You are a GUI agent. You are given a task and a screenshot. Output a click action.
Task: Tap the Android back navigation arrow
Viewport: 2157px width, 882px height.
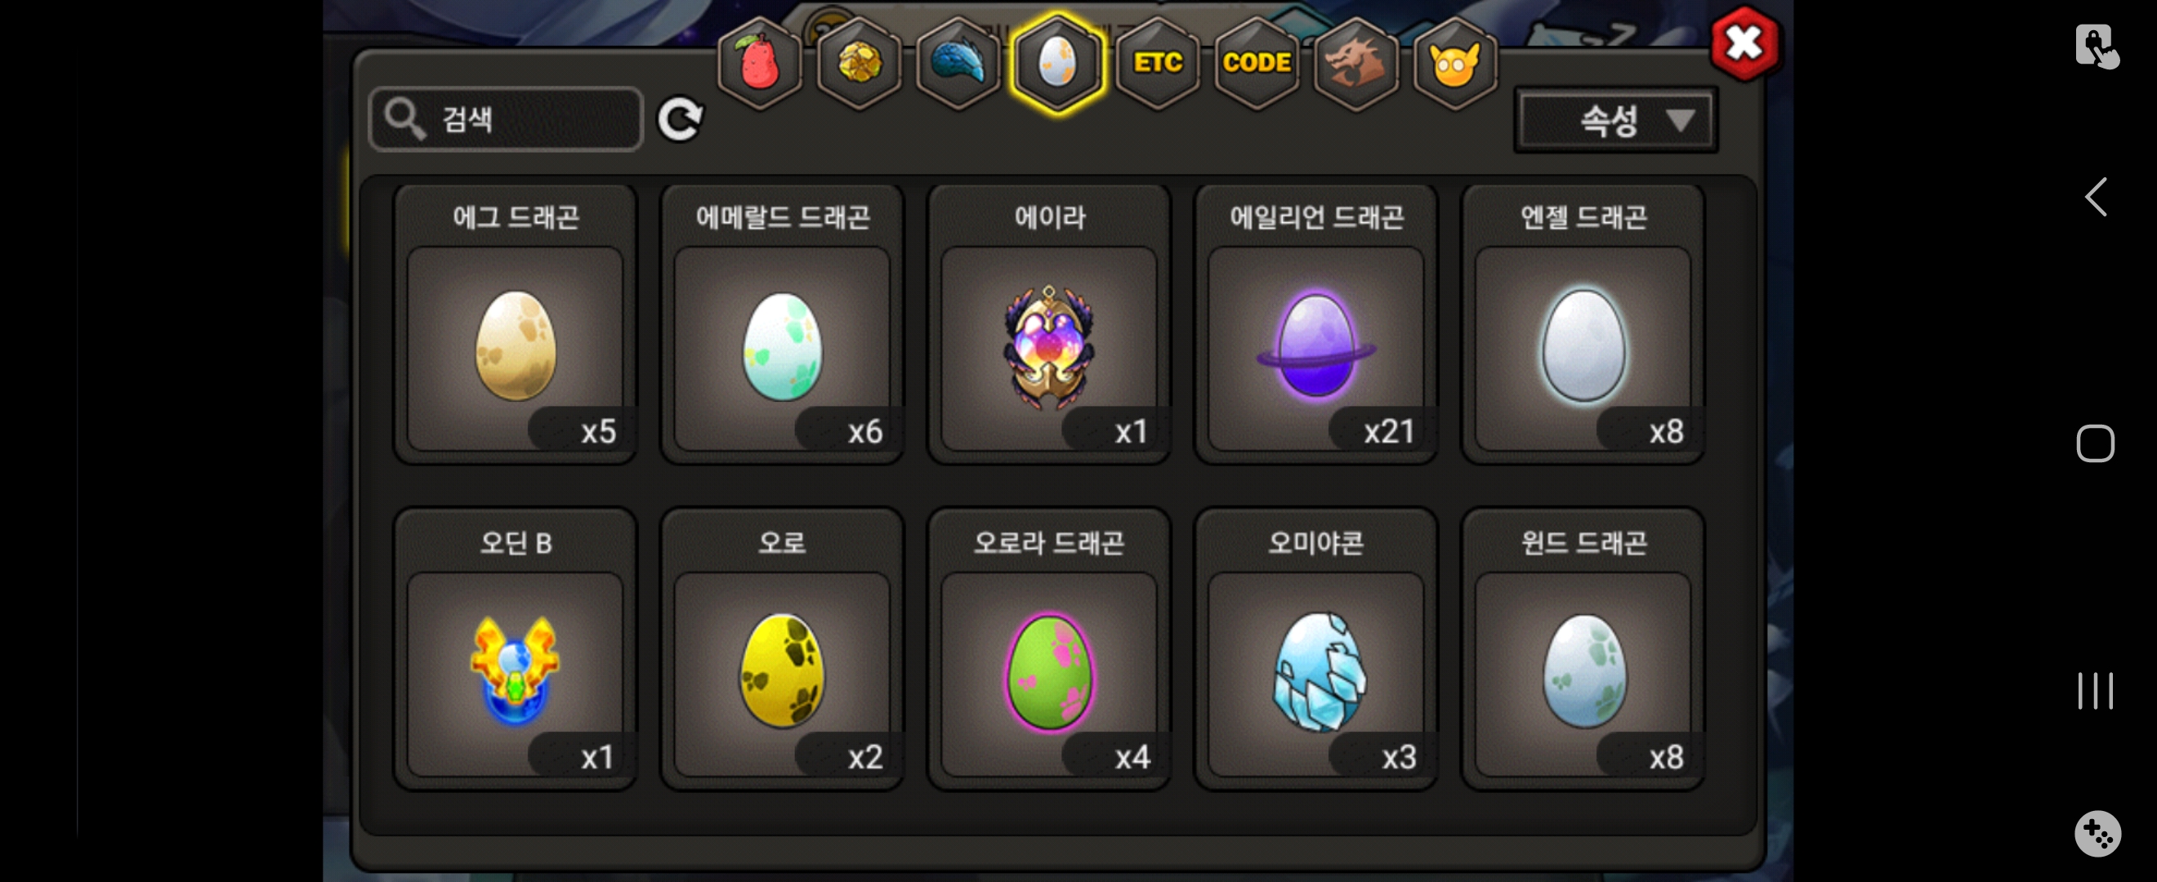2095,198
